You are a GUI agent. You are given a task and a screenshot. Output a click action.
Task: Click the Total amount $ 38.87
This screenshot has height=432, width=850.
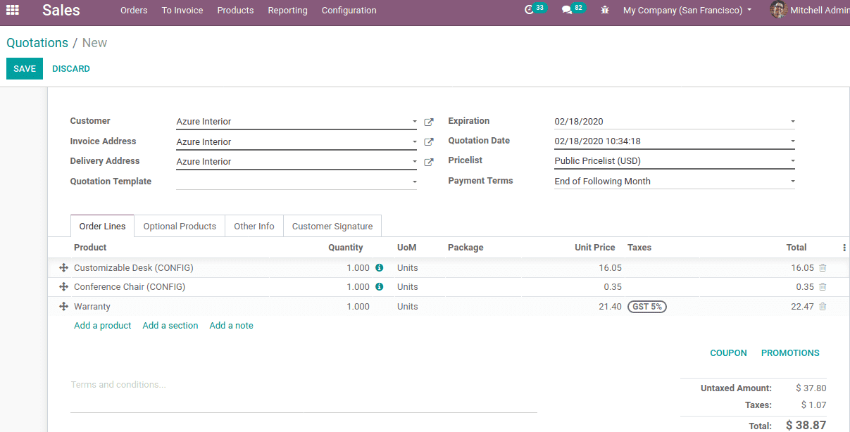tap(806, 426)
